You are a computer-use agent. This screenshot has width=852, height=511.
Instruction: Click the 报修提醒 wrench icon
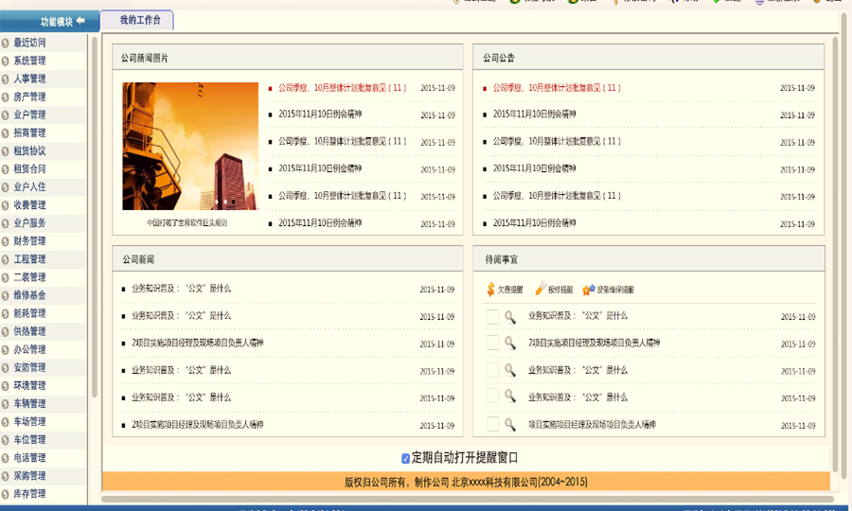tap(540, 290)
